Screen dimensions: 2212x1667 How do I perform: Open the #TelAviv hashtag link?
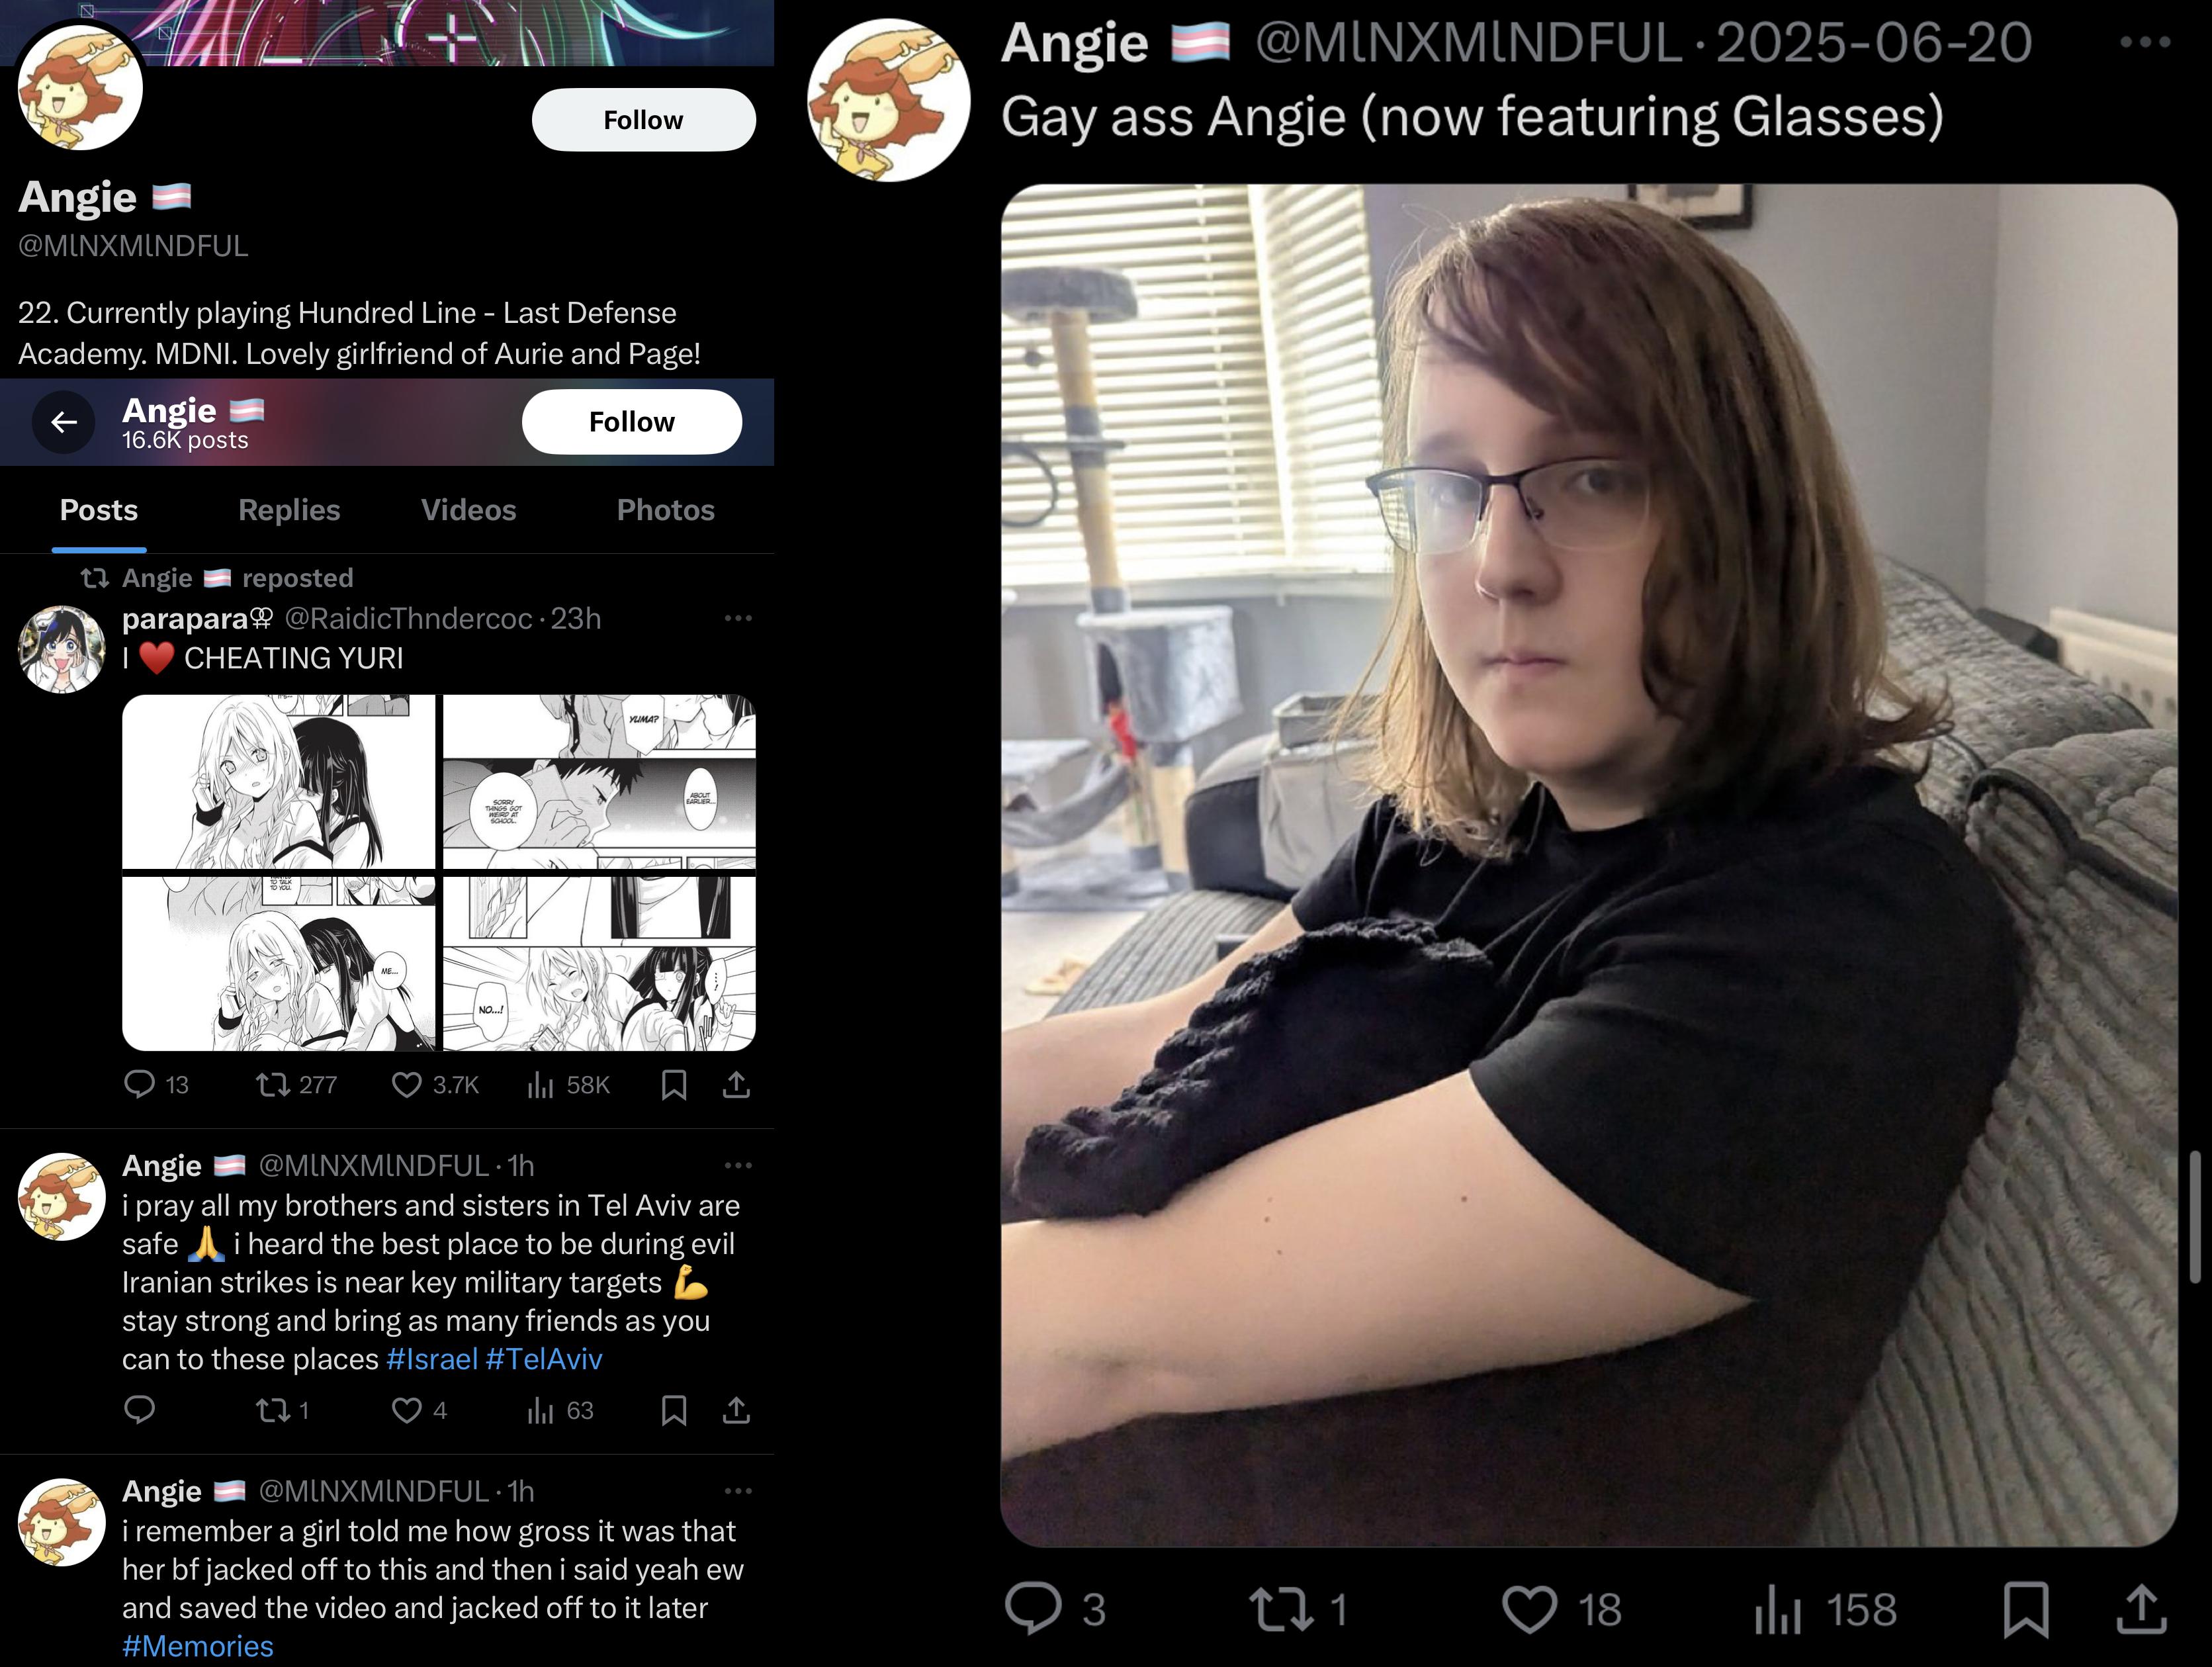(543, 1359)
